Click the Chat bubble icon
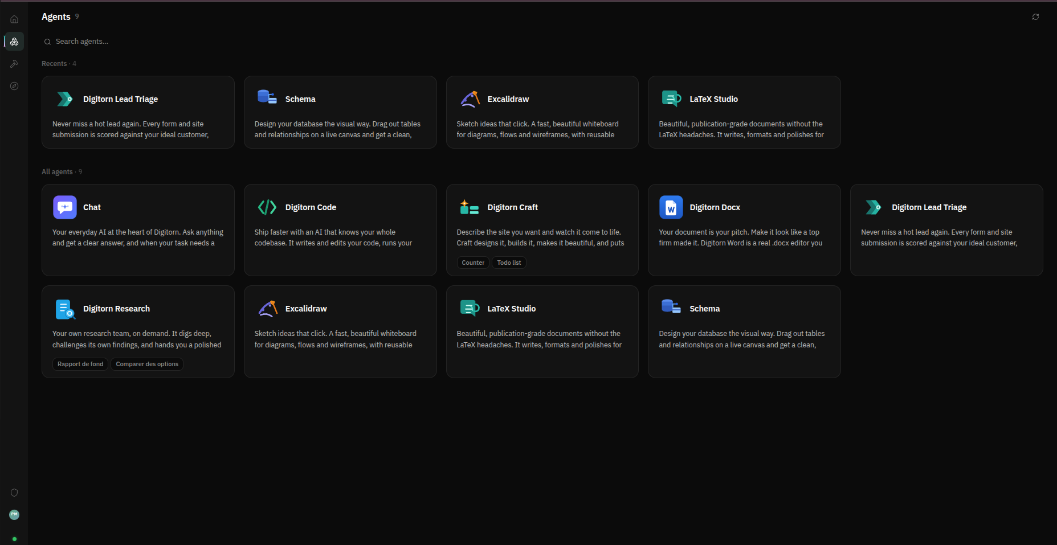The width and height of the screenshot is (1057, 545). [x=65, y=207]
